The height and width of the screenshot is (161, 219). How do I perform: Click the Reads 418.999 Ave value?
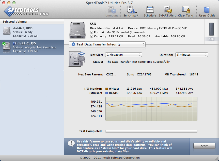tap(184, 93)
